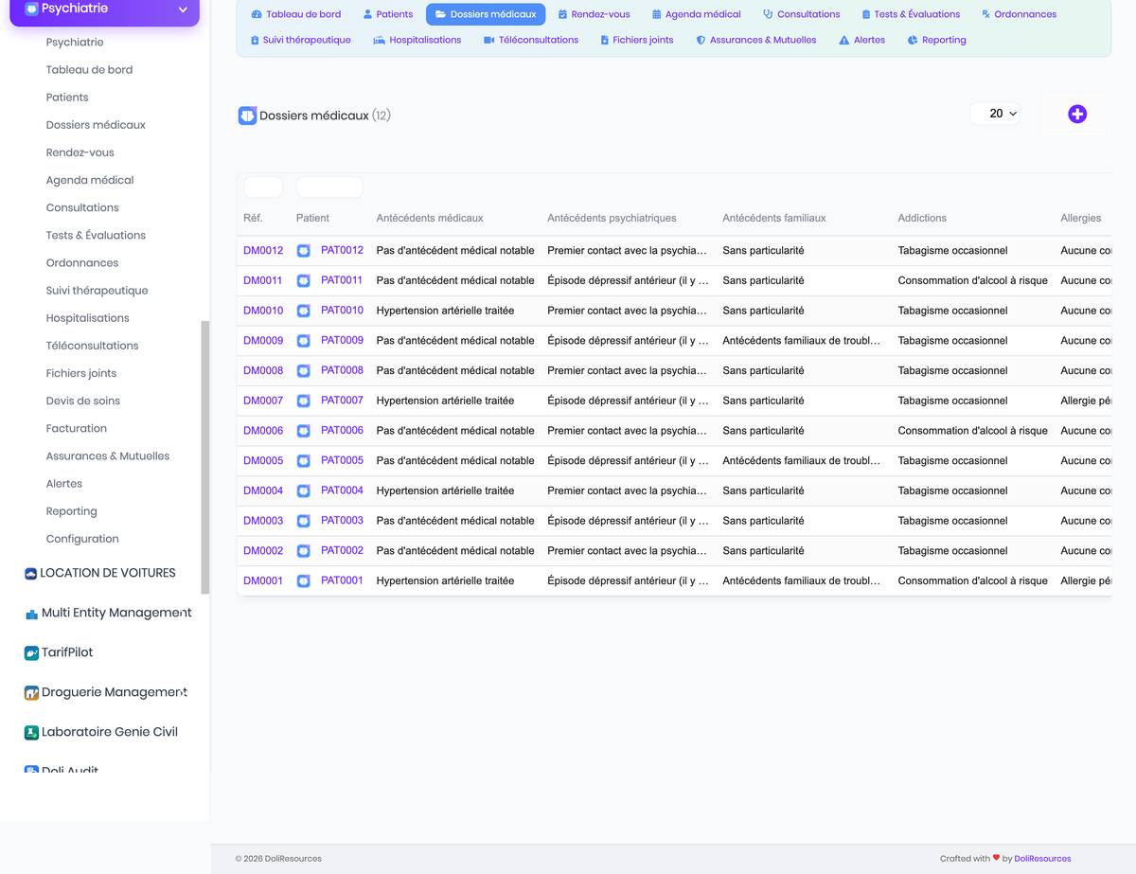Select Facturation in sidebar
Screen dimensions: 1136x874
tap(77, 428)
